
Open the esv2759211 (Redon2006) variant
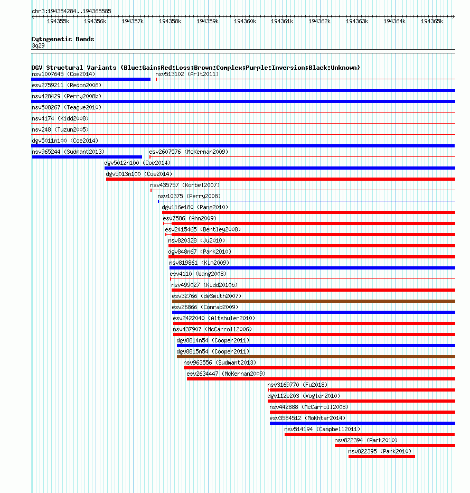tap(67, 85)
